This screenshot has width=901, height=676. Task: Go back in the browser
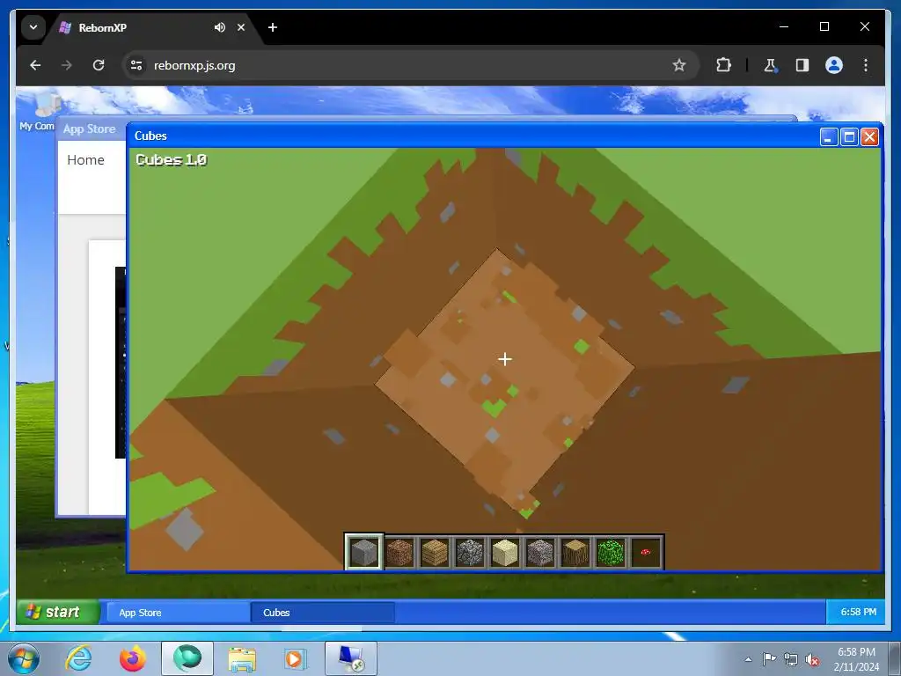35,65
